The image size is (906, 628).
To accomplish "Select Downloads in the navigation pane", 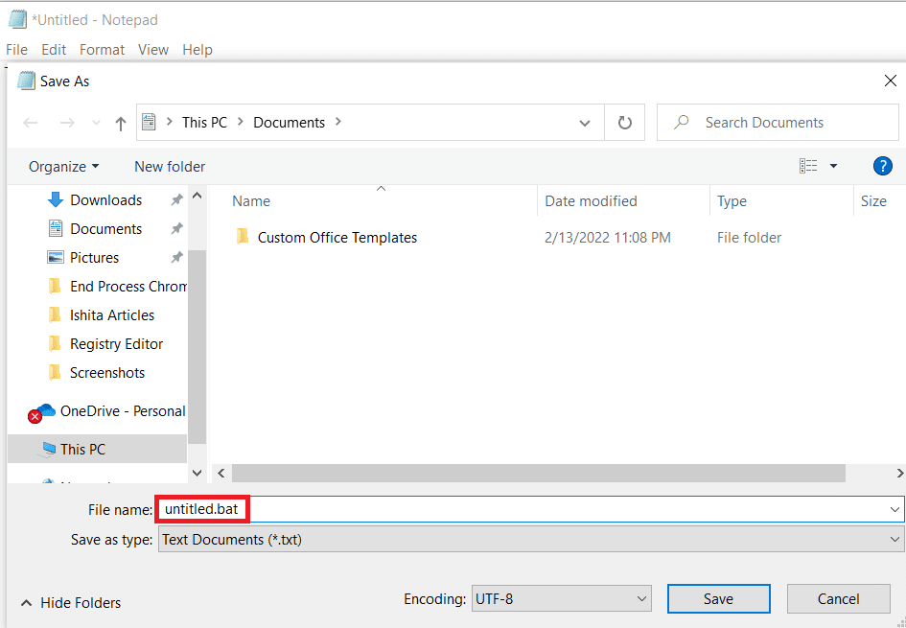I will coord(105,199).
